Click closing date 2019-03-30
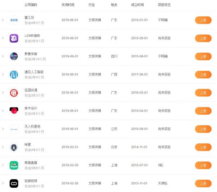The image size is (217, 192). tap(70, 165)
